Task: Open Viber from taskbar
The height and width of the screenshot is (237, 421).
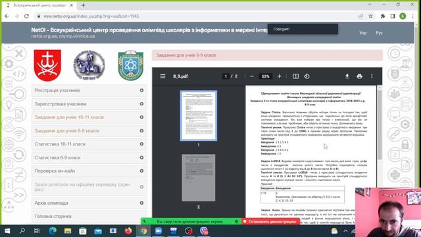Action: coord(204,231)
